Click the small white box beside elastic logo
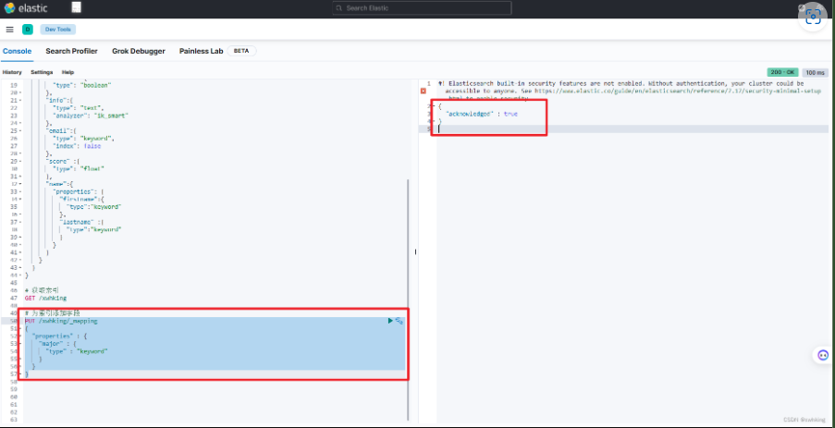The image size is (835, 428). (77, 7)
